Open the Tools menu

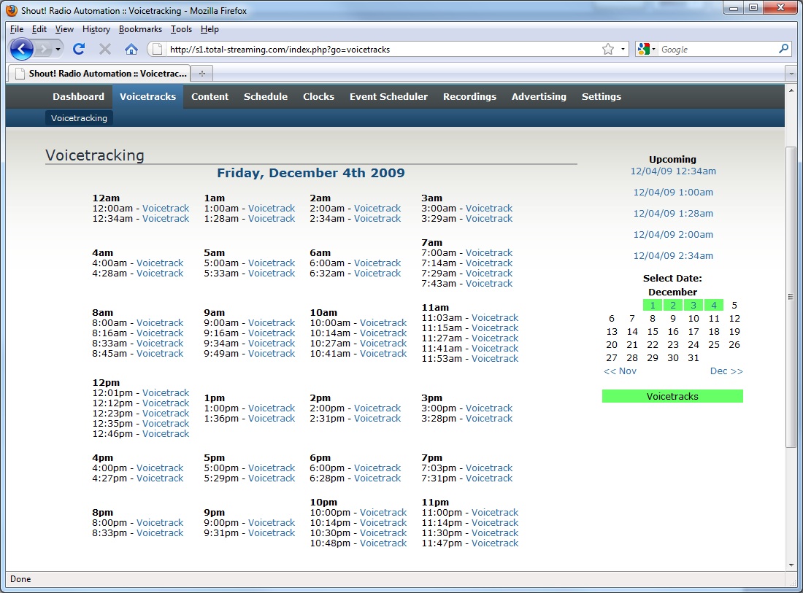[181, 29]
